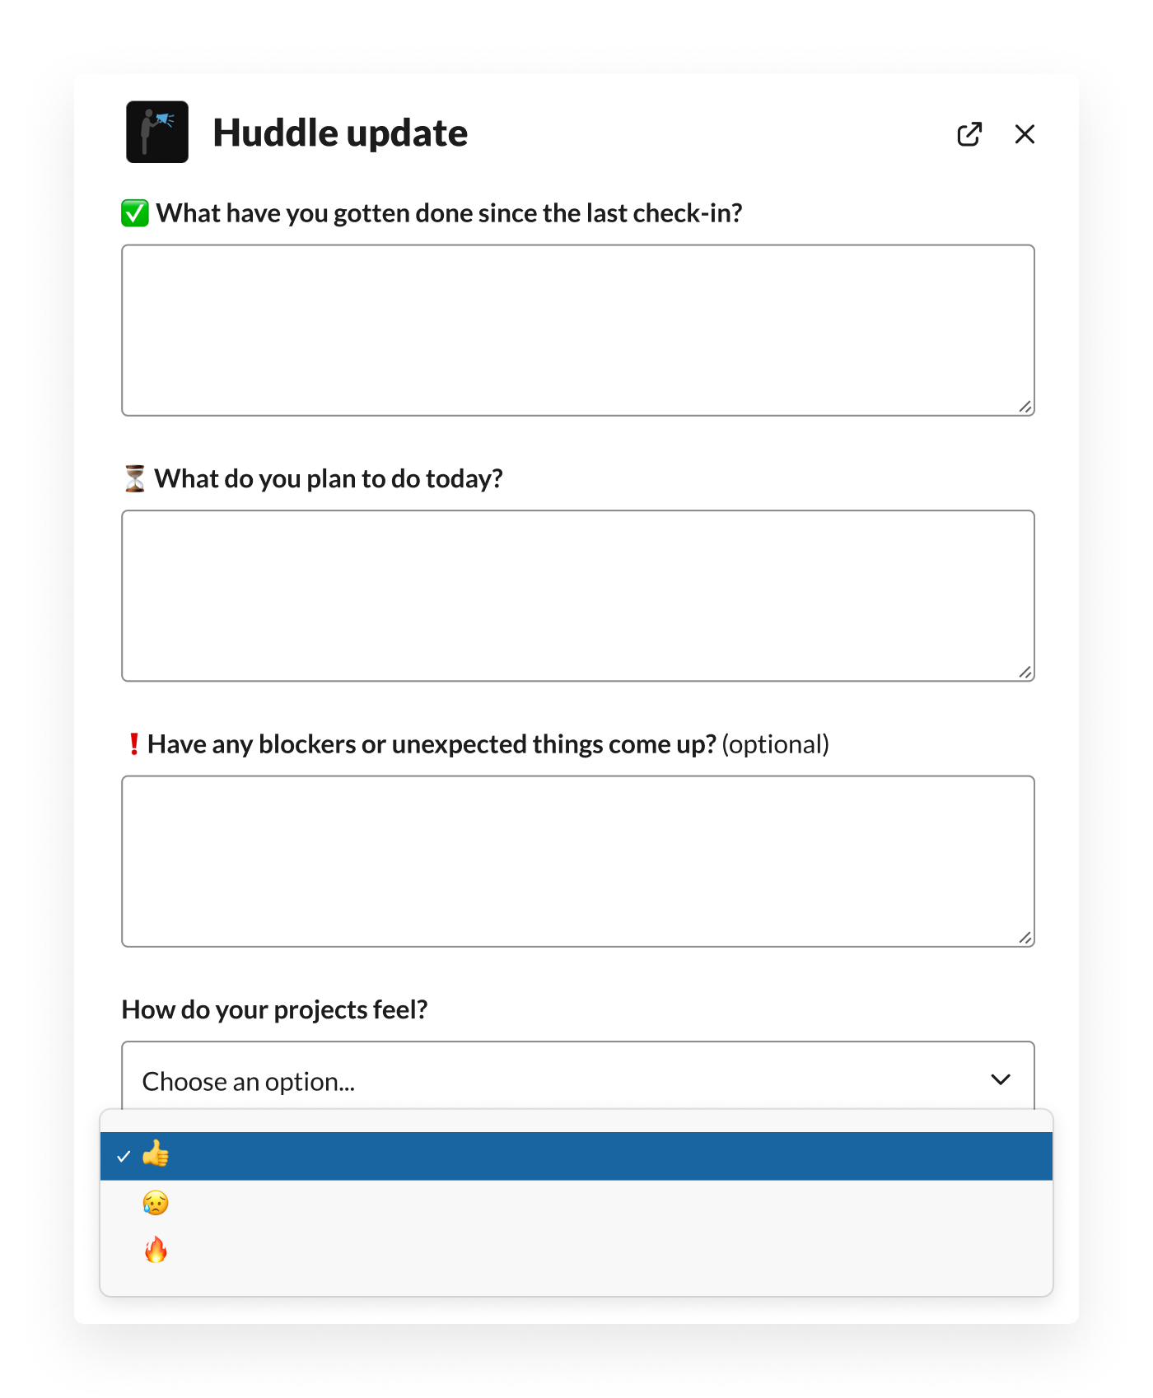This screenshot has height=1398, width=1153.
Task: Click the Huddle app avatar icon
Action: click(157, 132)
